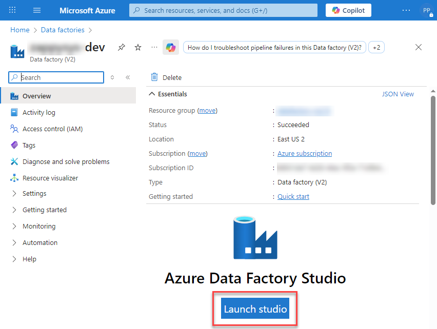Launch the Azure Data Factory Studio

pos(255,309)
